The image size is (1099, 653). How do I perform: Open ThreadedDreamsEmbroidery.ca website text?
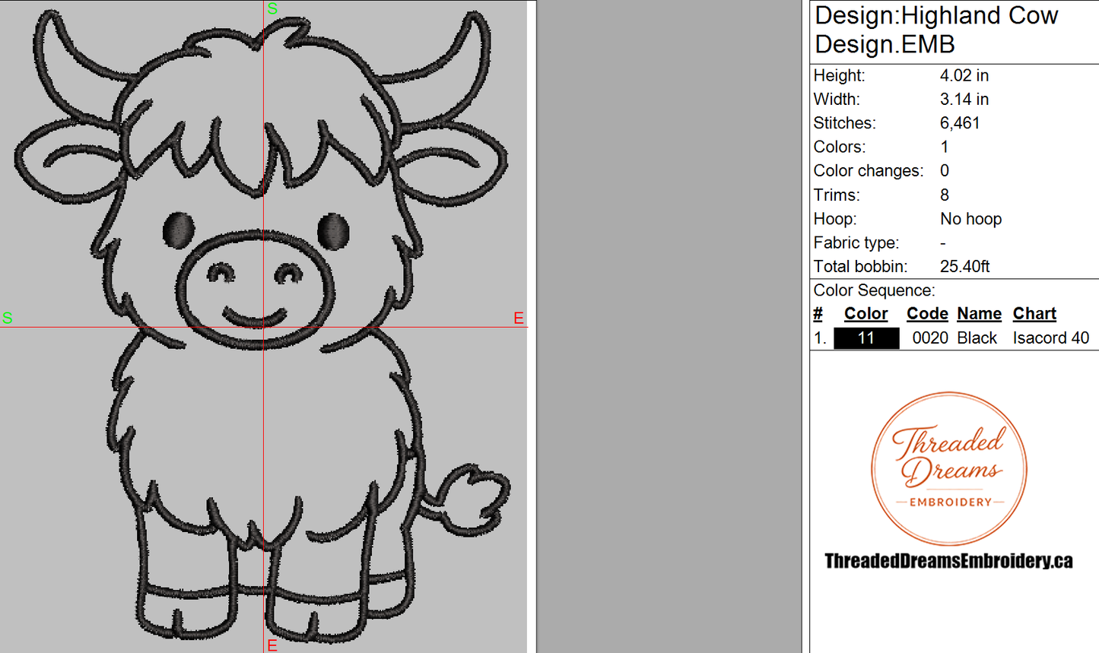tap(948, 561)
